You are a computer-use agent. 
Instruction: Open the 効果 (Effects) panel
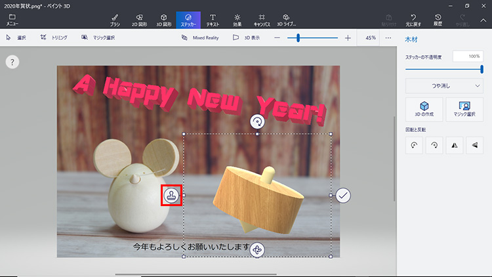click(237, 19)
